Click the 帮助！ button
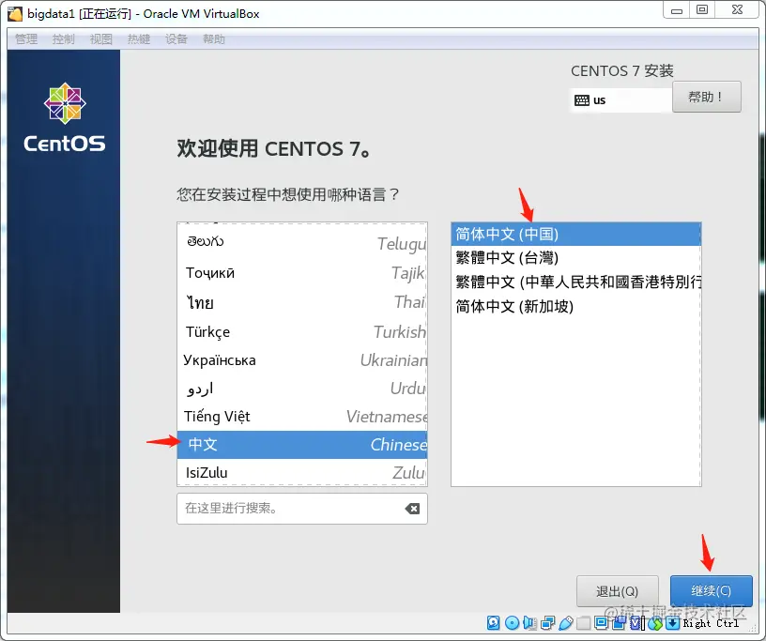The height and width of the screenshot is (641, 766). pos(707,97)
